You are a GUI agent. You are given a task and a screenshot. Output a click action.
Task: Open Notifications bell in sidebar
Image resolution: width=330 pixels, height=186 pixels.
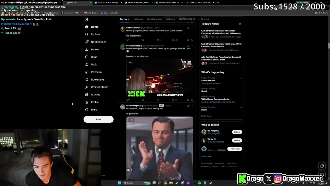[96, 42]
